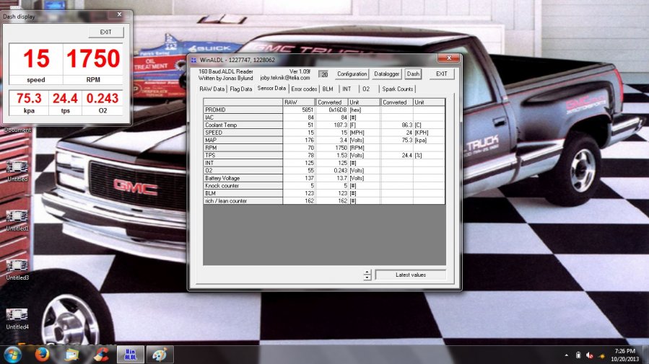
Task: Click the 1750 RPM readout in Dash display
Action: tap(93, 58)
